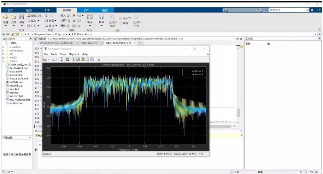Open the Spectrum Analyzer Tools menu

[x=54, y=54]
